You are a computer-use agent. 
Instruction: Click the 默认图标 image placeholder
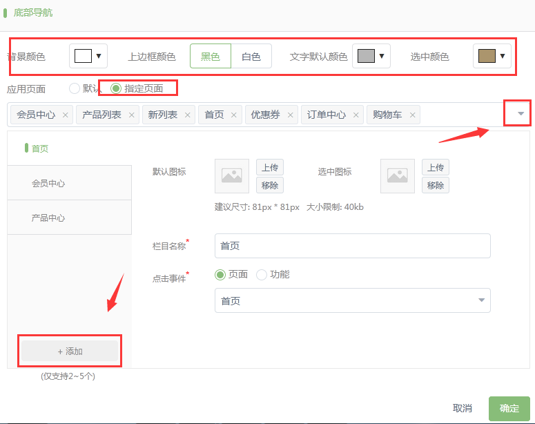[x=231, y=176]
